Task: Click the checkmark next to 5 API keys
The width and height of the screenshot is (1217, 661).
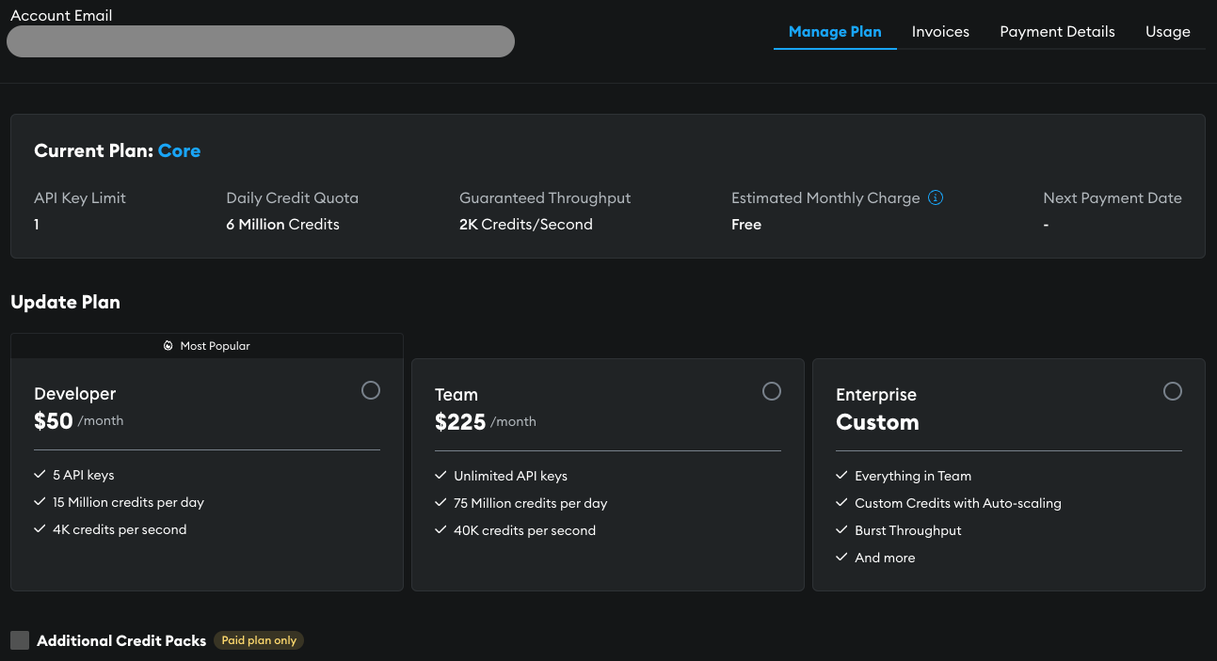Action: 40,475
